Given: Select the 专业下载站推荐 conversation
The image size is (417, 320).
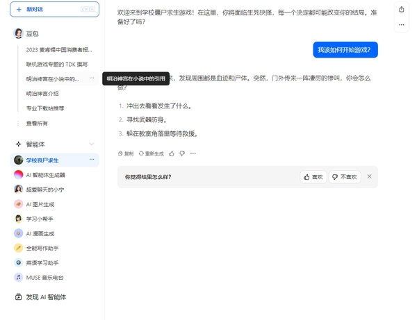Looking at the screenshot, I should 45,108.
